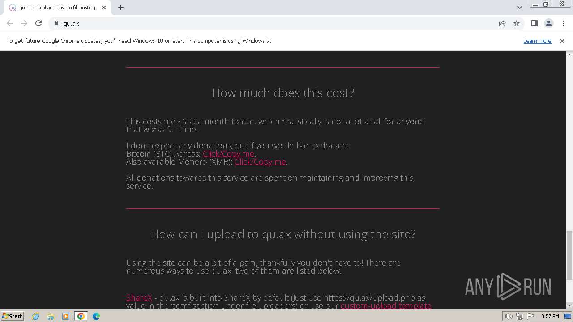Open the volume control in the system tray

(x=509, y=316)
